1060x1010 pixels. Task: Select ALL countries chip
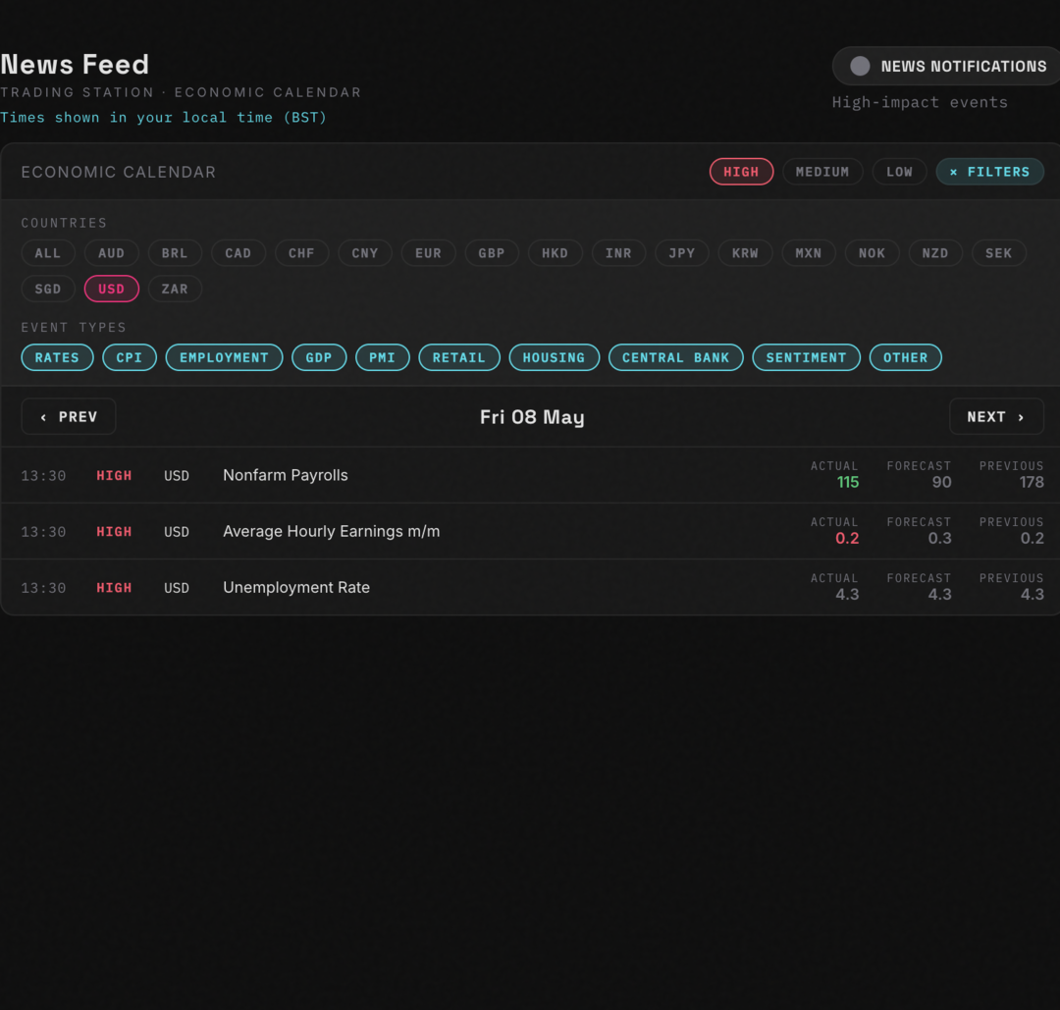48,253
